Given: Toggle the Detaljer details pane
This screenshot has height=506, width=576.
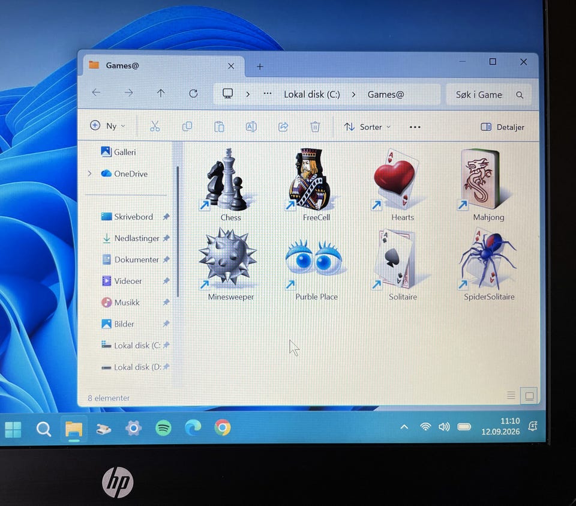Looking at the screenshot, I should [x=502, y=127].
